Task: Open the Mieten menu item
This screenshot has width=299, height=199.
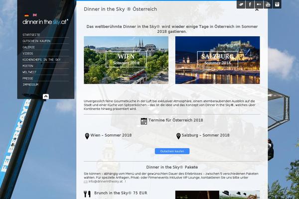Action: (x=28, y=66)
